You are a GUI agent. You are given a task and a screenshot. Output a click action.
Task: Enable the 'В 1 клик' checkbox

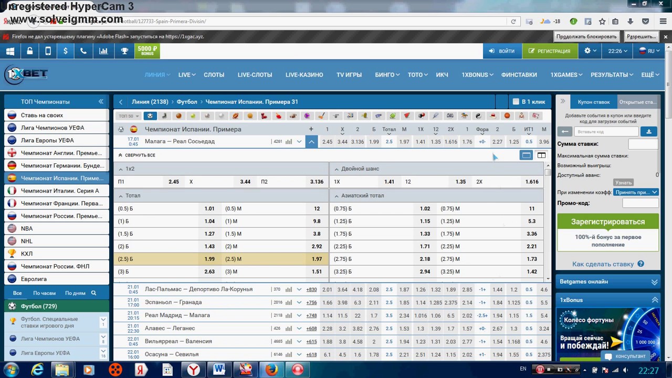[516, 102]
